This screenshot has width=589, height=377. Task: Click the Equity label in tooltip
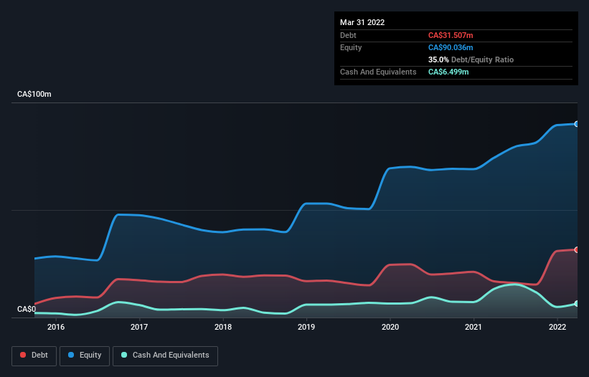tap(351, 47)
